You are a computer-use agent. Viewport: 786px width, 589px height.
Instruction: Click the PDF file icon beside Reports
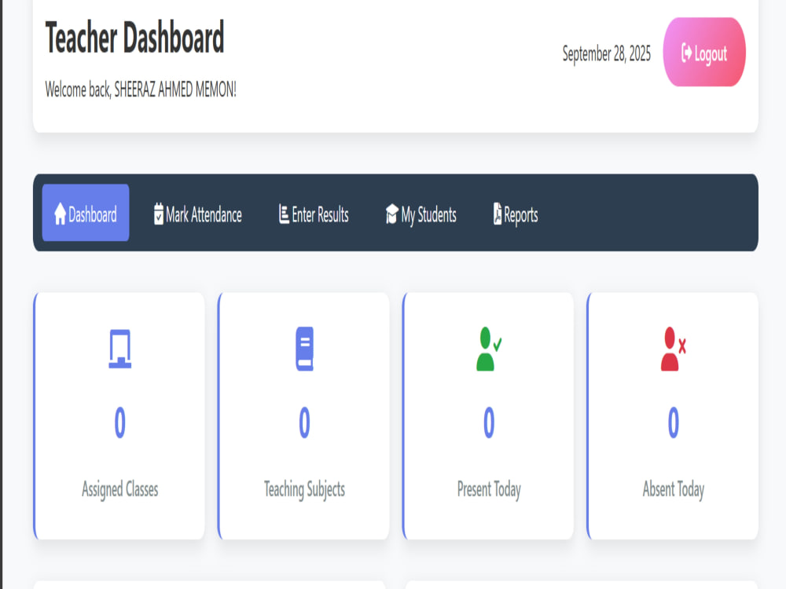click(x=498, y=214)
